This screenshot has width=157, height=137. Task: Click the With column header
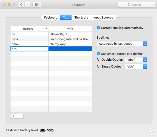pyautogui.click(x=70, y=29)
